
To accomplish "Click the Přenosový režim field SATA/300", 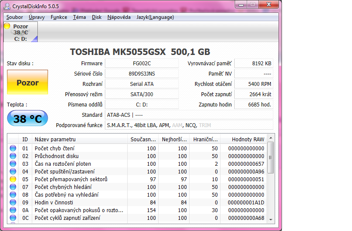I will pyautogui.click(x=142, y=94).
